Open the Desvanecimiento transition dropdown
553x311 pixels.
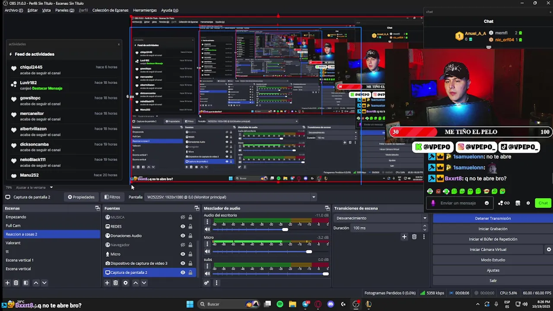(x=381, y=218)
